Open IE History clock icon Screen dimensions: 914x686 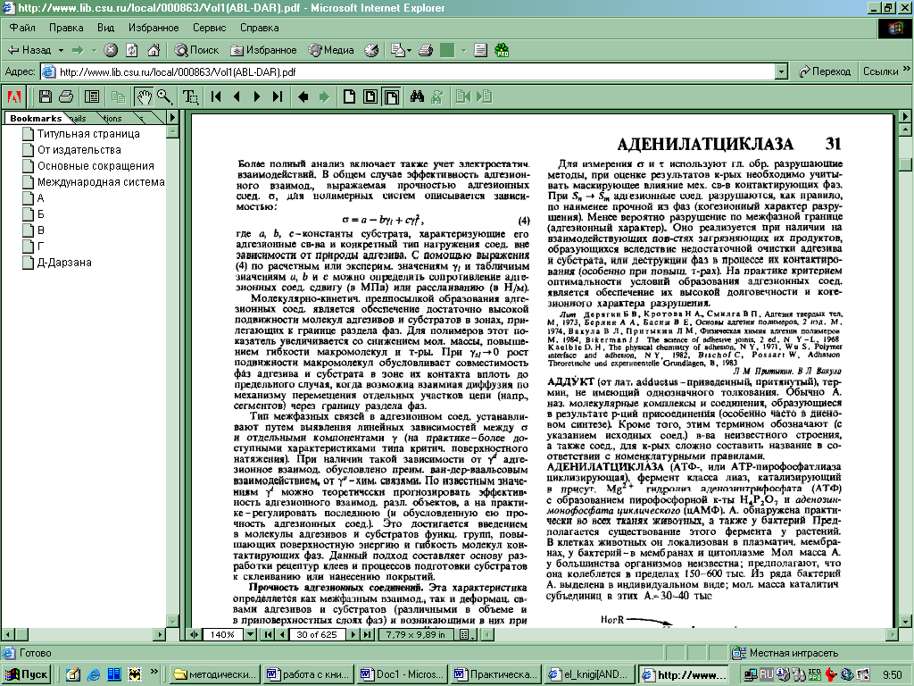[371, 50]
